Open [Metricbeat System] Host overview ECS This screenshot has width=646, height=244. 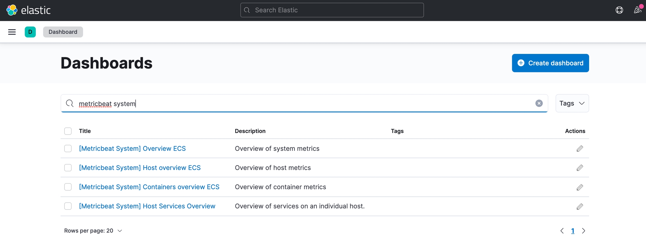point(140,168)
